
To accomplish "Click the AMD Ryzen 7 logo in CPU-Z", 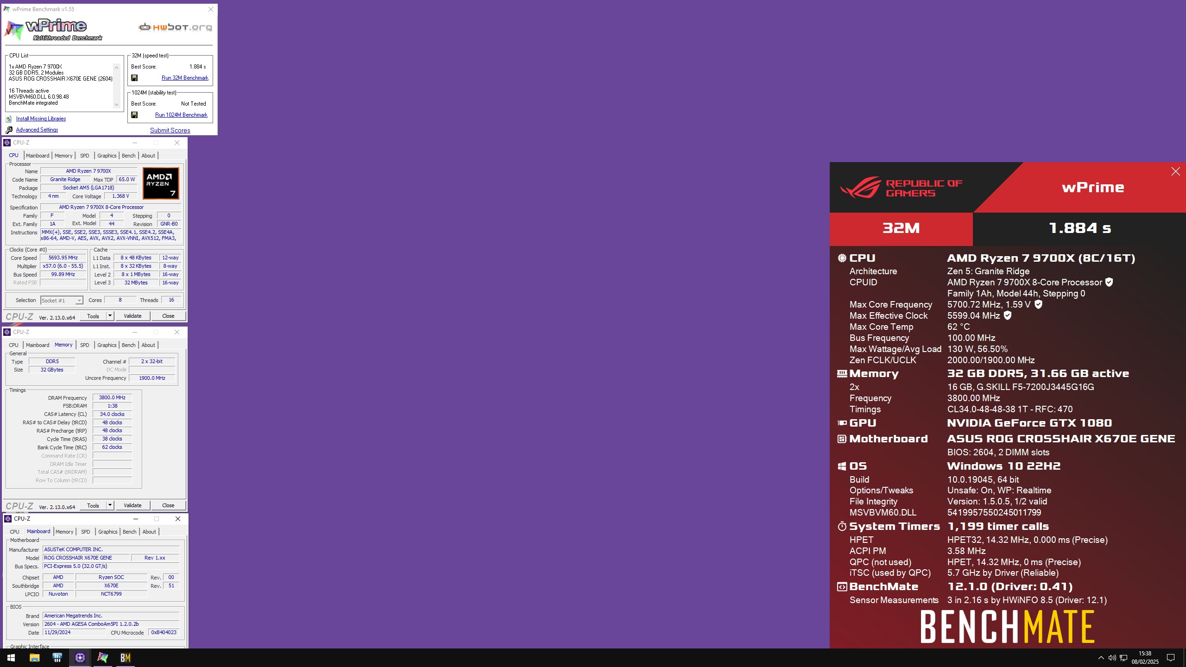I will pos(161,183).
